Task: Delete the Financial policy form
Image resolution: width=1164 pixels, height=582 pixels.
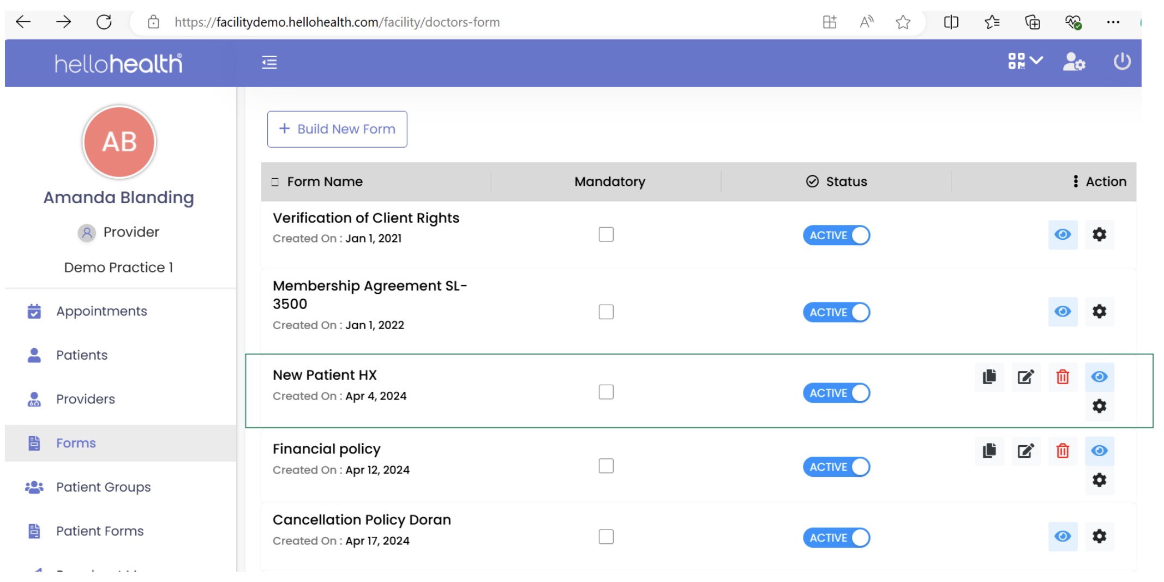Action: pos(1062,451)
